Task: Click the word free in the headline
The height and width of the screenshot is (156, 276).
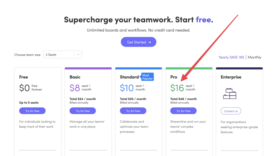Action: 203,19
